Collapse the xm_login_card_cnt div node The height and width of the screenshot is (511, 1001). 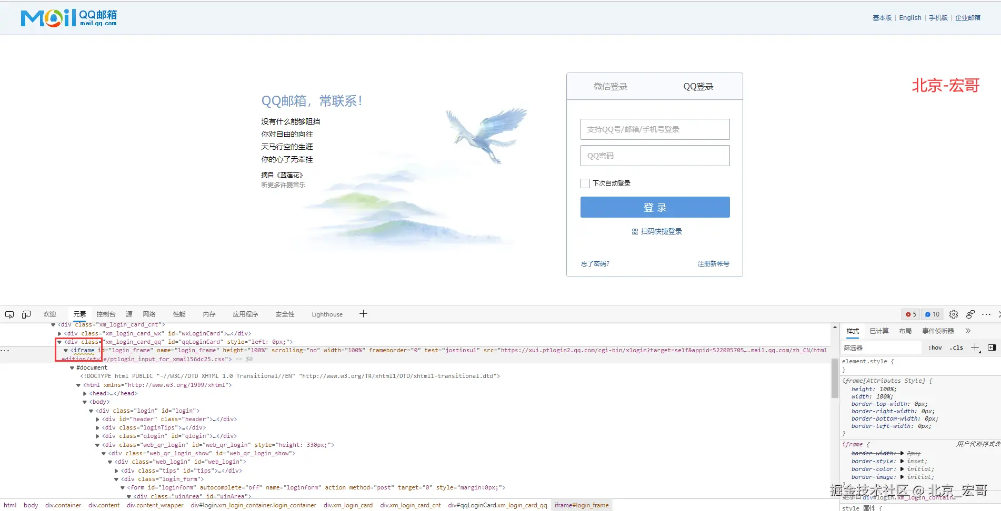(x=53, y=325)
